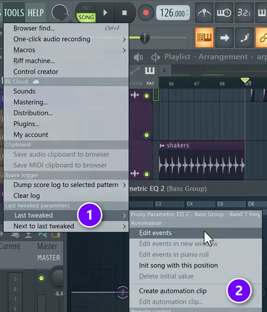
Task: Switch to SONG mode
Action: click(x=86, y=17)
